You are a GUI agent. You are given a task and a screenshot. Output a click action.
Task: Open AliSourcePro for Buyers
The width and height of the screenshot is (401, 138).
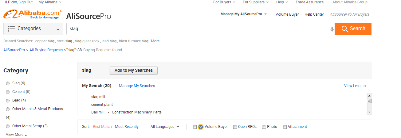click(349, 14)
